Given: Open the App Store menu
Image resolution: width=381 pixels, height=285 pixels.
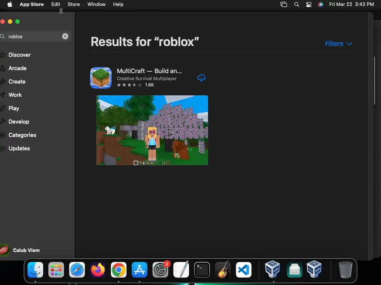Looking at the screenshot, I should pyautogui.click(x=32, y=4).
